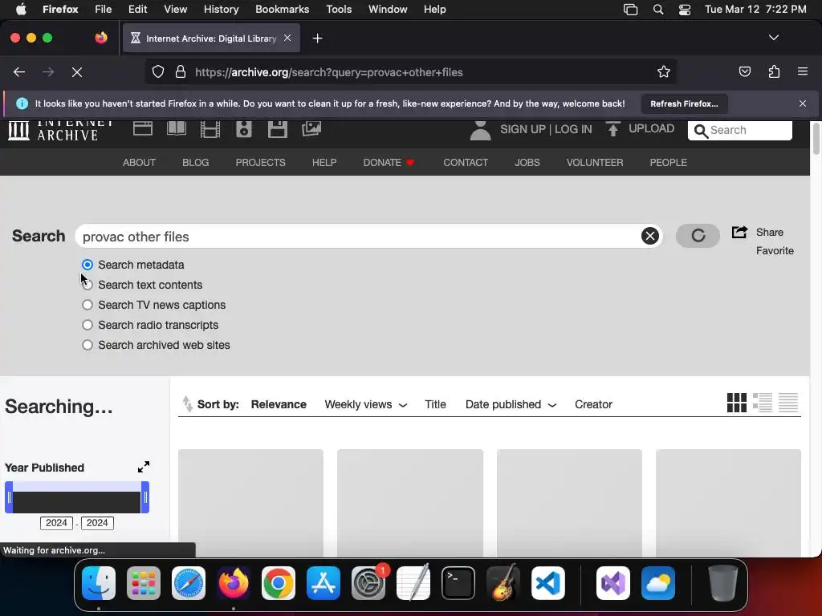Open macOS Control Center icon
The image size is (822, 616).
coord(684,10)
